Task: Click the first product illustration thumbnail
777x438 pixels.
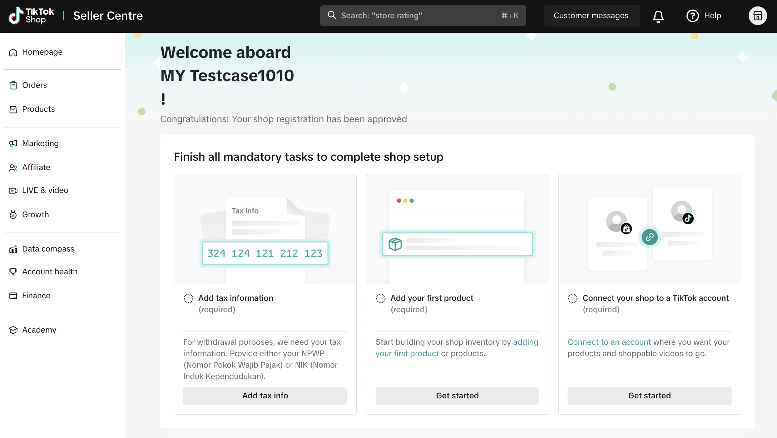Action: (457, 229)
